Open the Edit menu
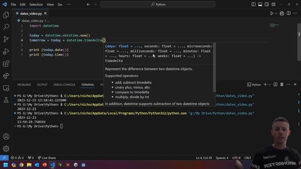The width and height of the screenshot is (301, 169). pos(23,4)
